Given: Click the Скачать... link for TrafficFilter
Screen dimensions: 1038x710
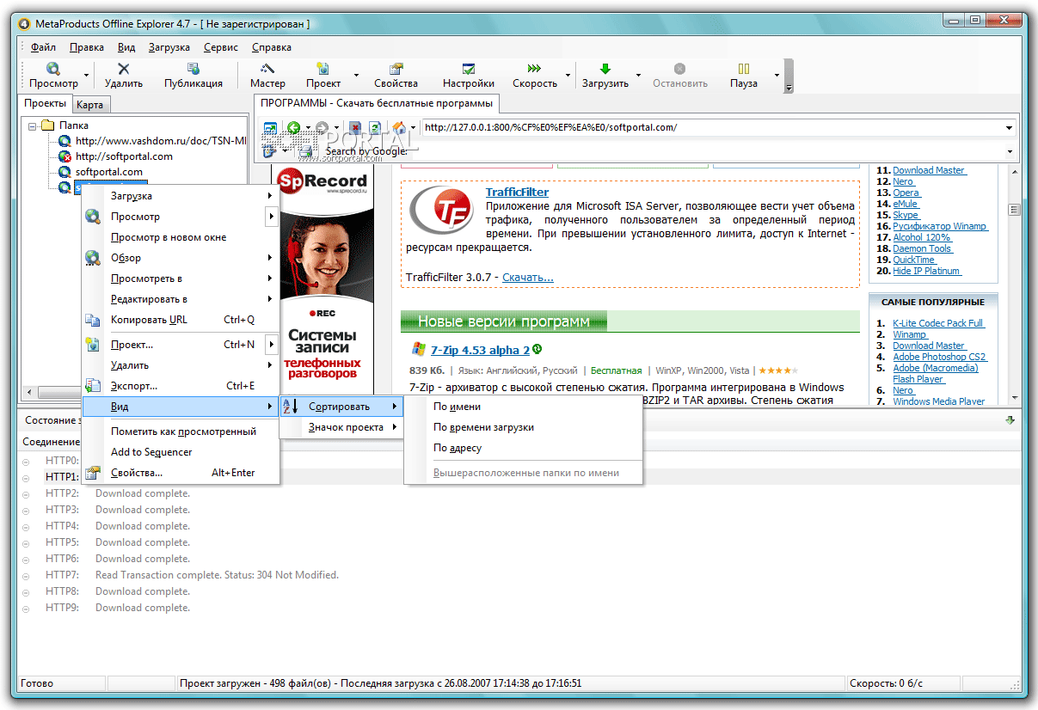Looking at the screenshot, I should 528,277.
